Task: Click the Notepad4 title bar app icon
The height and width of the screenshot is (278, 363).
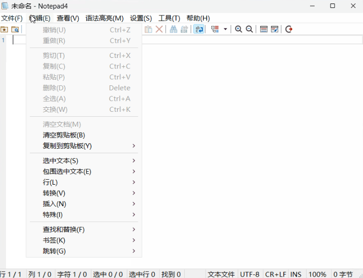Action: pyautogui.click(x=5, y=5)
